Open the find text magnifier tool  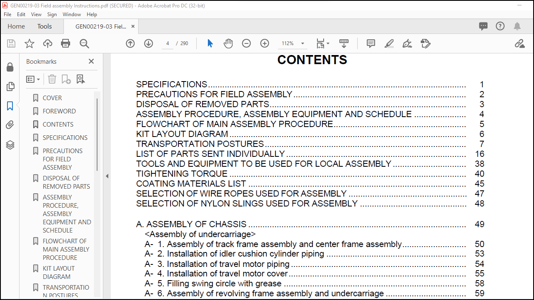pos(84,43)
